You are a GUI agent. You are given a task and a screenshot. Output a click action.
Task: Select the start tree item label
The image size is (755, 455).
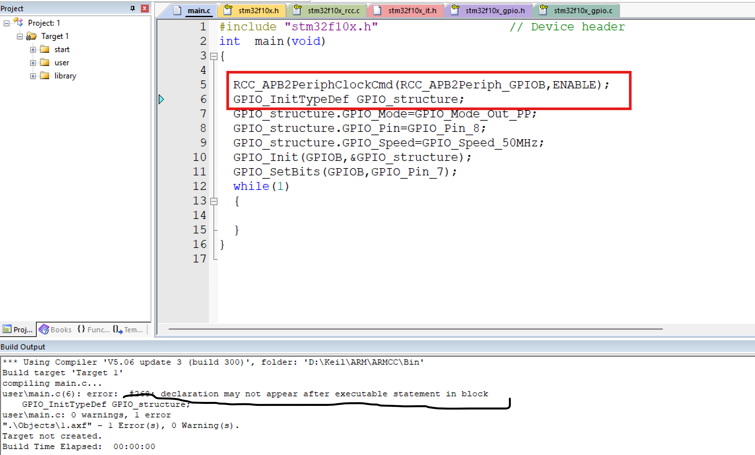(x=62, y=49)
